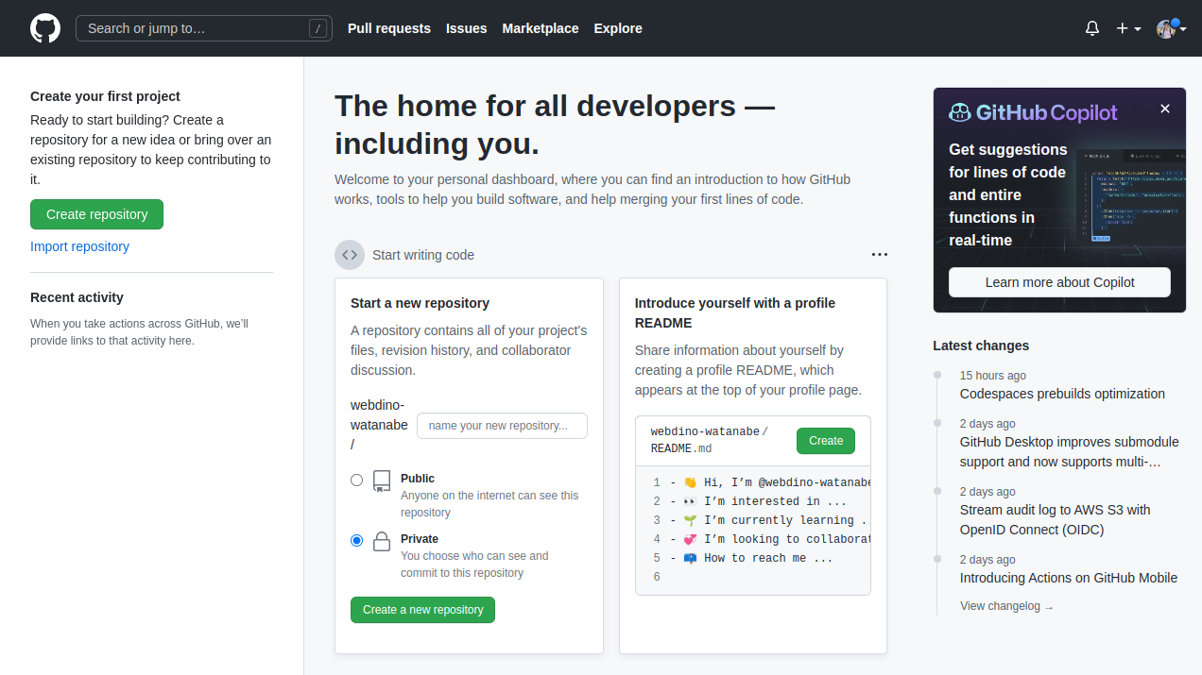Click the Introduce yourself with a profile README heading

coord(735,312)
